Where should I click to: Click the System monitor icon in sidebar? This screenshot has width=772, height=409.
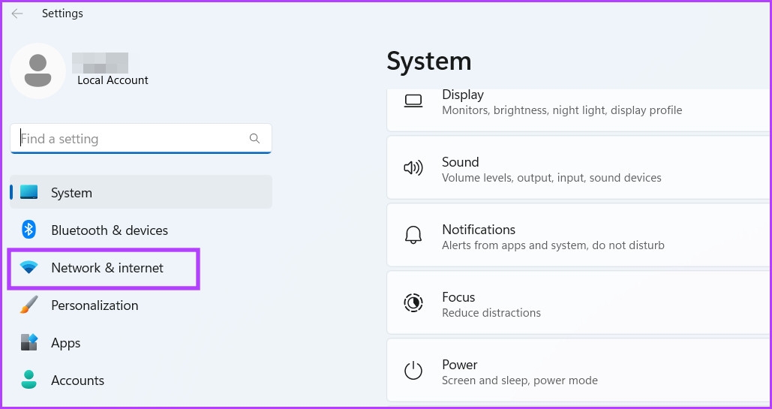29,192
